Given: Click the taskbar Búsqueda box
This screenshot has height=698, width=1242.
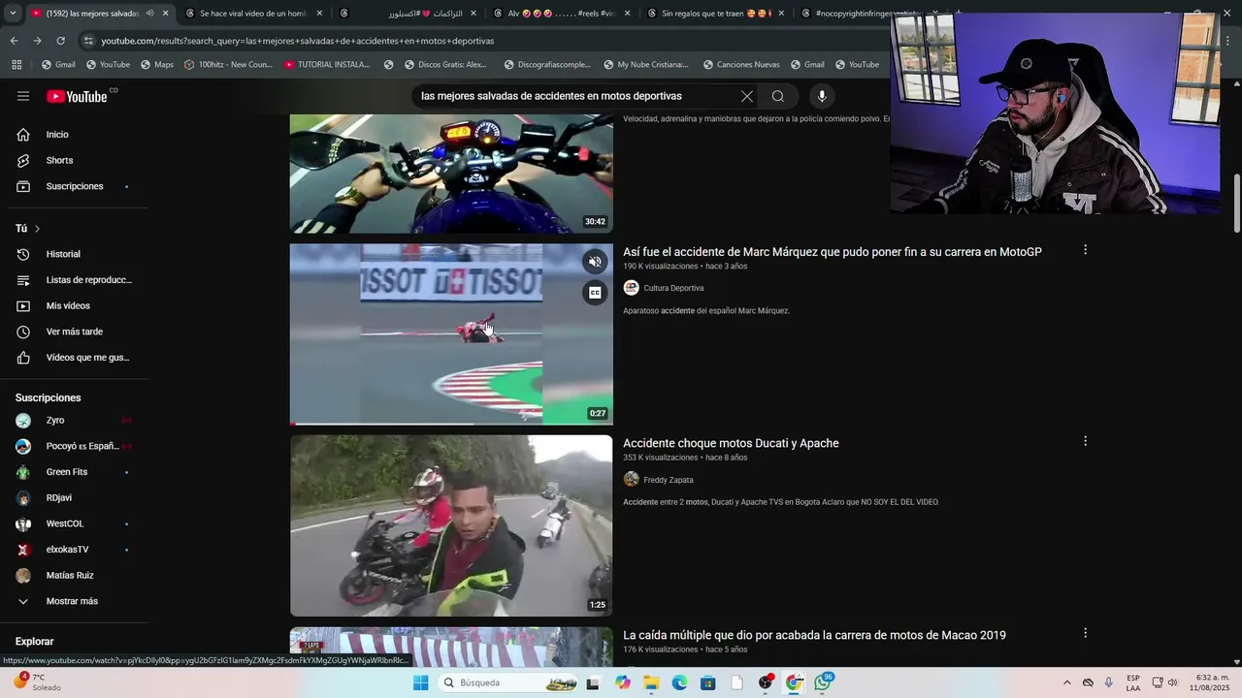Looking at the screenshot, I should click(508, 682).
